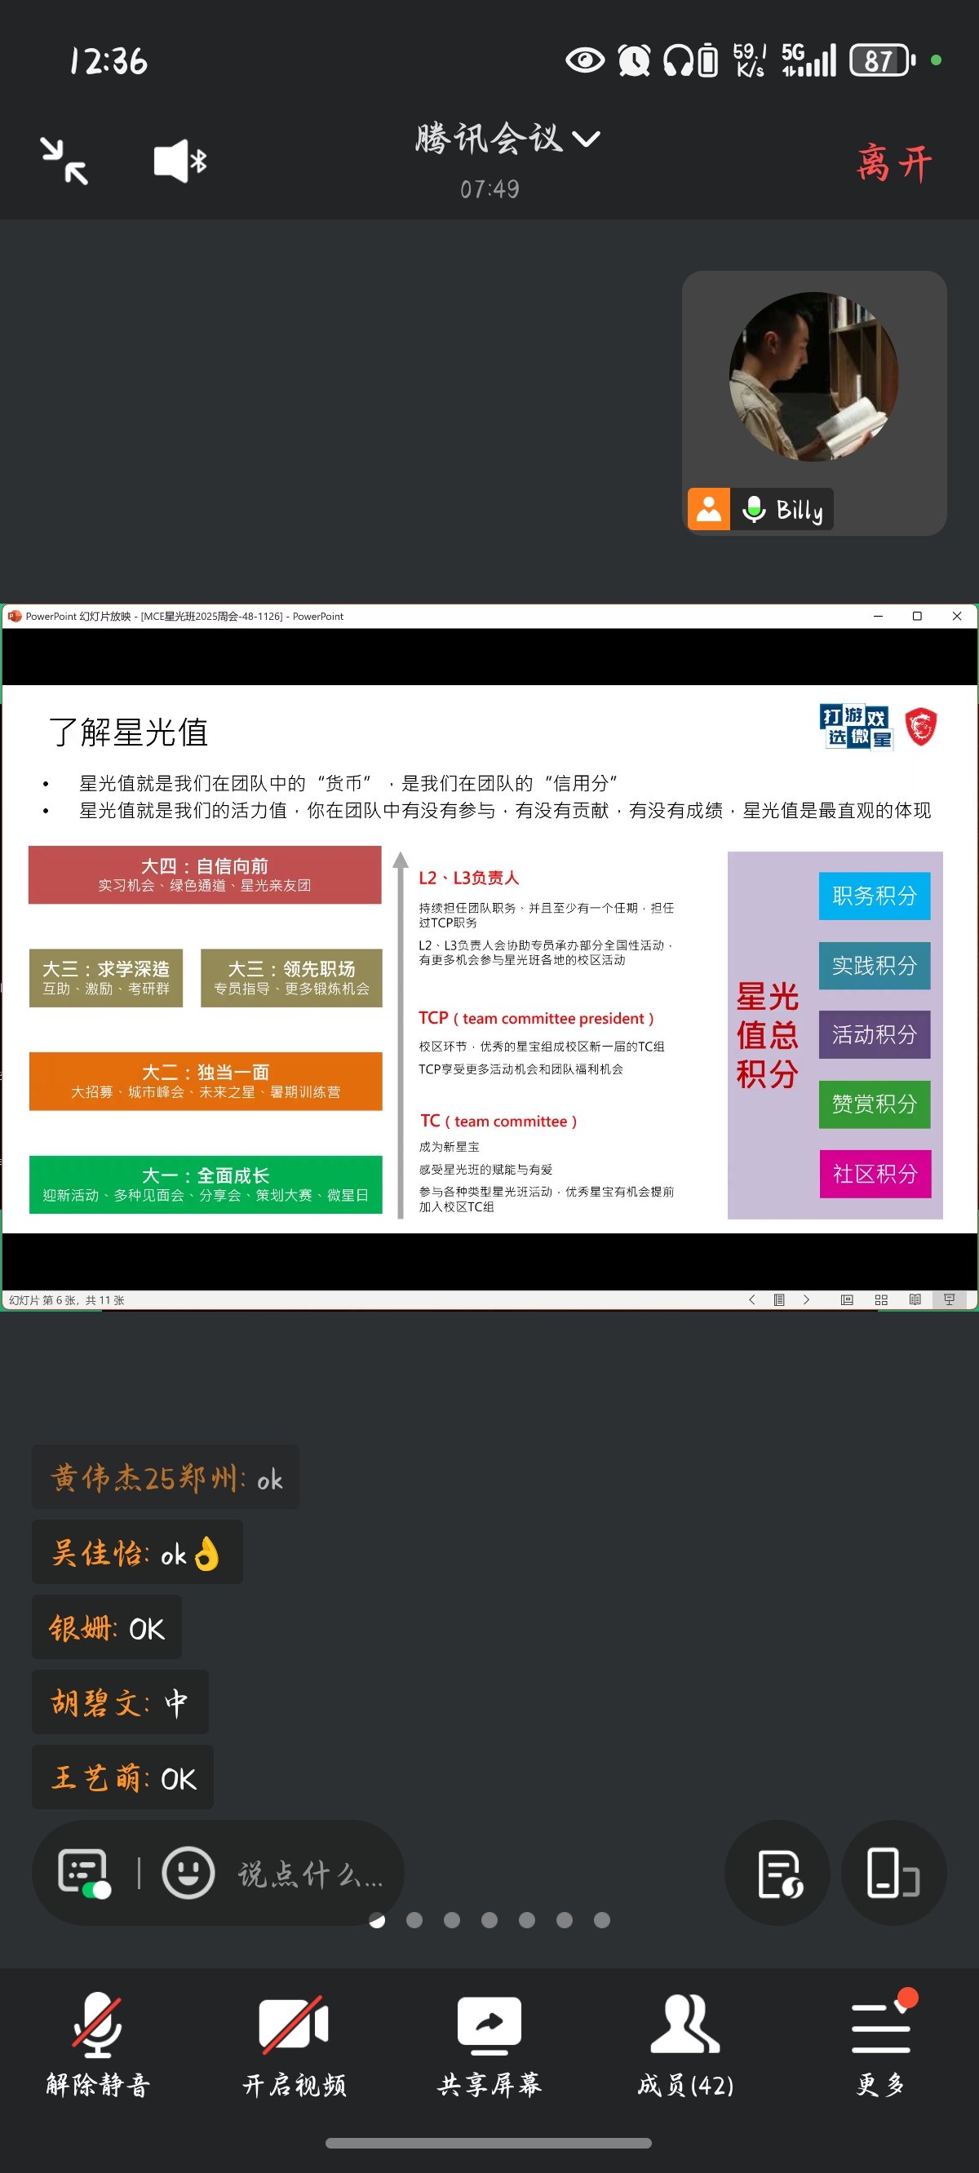Tap 吴佳怡 ok chat message
This screenshot has height=2173, width=979.
pos(138,1552)
